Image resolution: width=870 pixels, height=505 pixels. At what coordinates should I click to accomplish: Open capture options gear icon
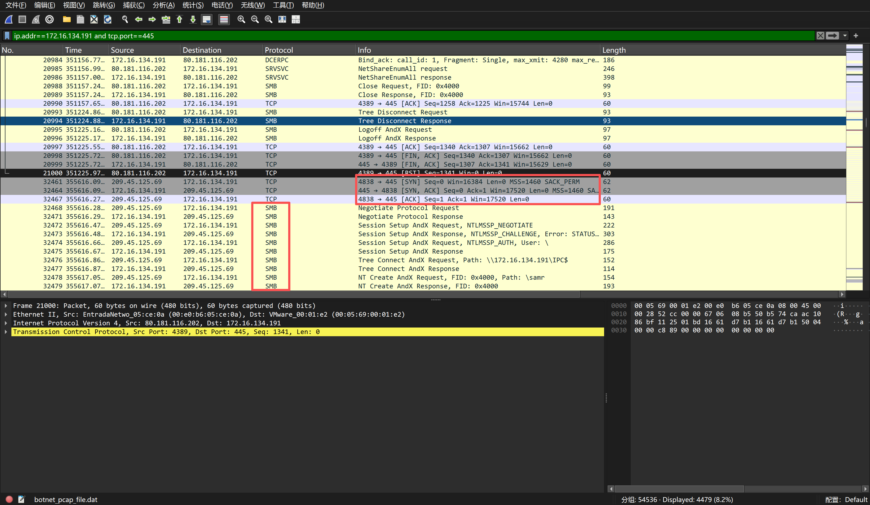click(49, 20)
